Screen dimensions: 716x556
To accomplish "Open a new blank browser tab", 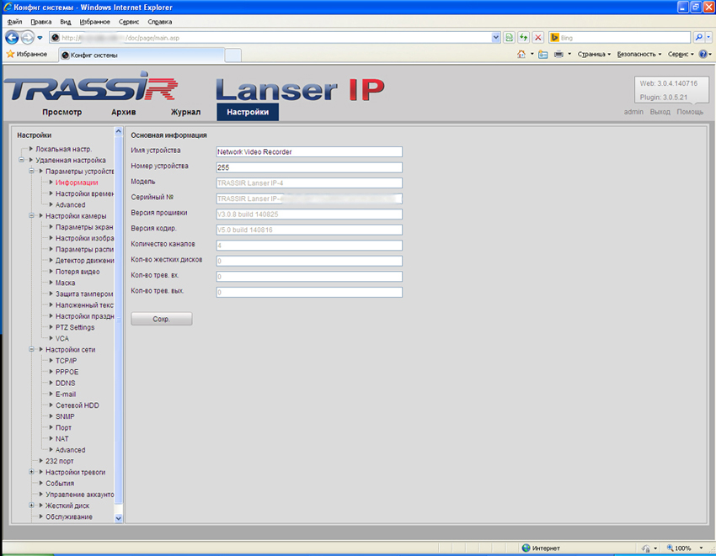I will tap(232, 56).
